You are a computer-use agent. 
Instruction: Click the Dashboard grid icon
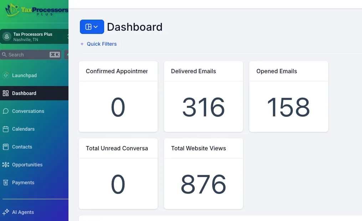coord(6,93)
